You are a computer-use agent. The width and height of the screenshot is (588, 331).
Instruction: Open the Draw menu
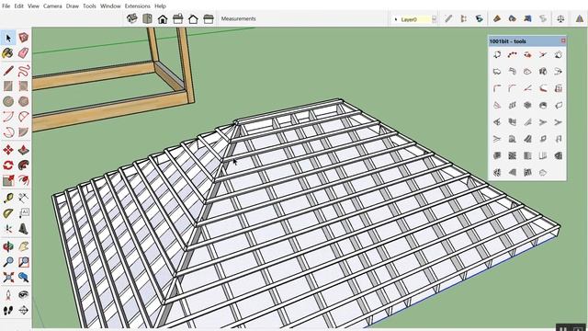coord(73,6)
